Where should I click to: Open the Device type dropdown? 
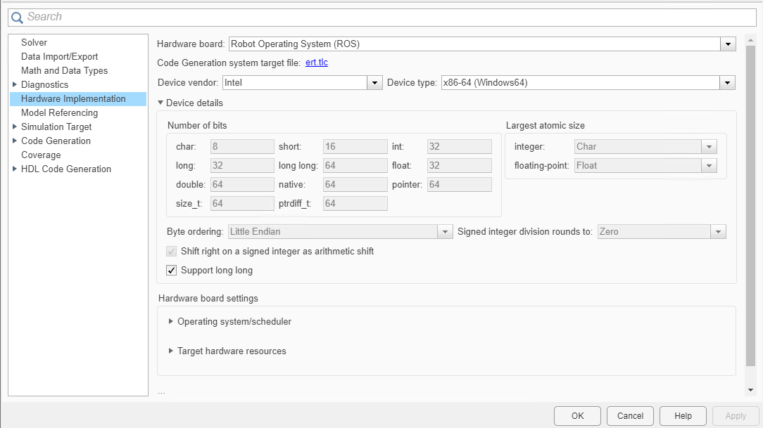click(x=728, y=83)
